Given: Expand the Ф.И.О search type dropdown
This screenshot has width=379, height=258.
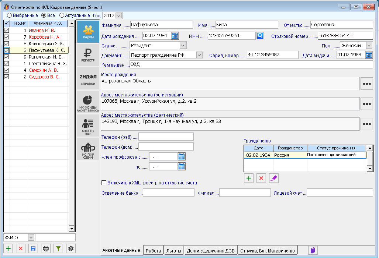Looking at the screenshot, I should pyautogui.click(x=31, y=237).
